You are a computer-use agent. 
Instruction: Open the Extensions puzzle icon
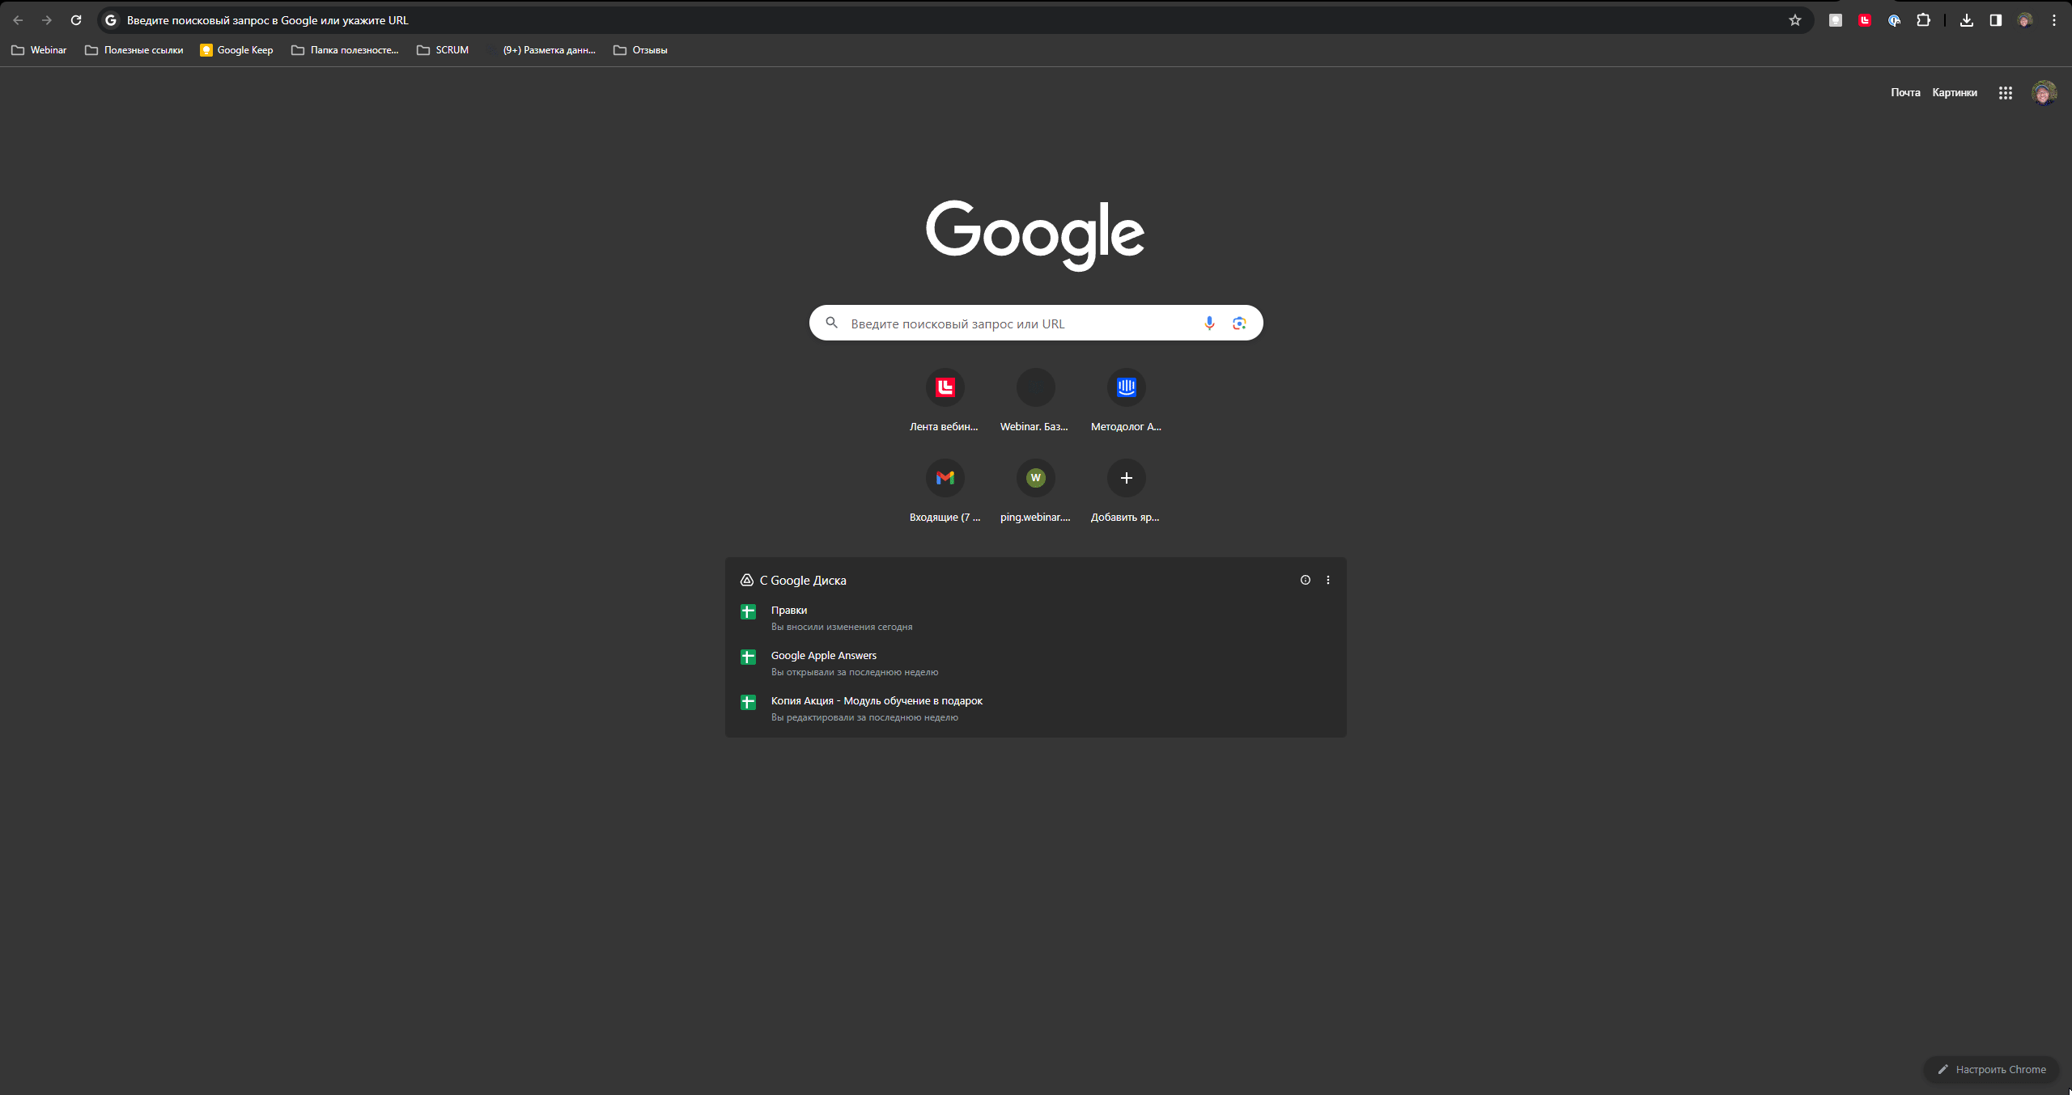tap(1923, 20)
